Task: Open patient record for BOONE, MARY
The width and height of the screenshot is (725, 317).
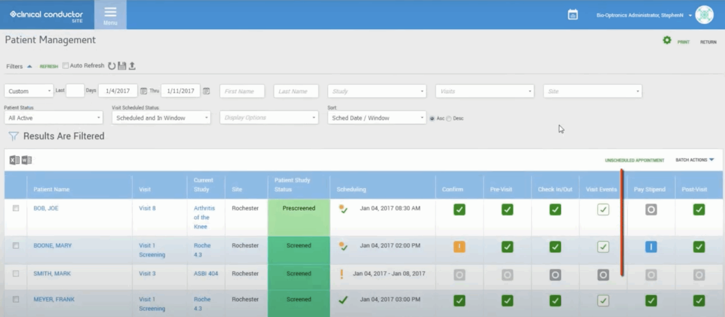Action: [x=52, y=245]
